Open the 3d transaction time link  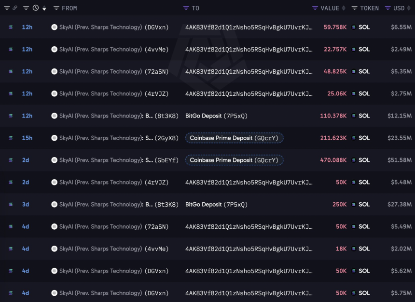point(26,205)
